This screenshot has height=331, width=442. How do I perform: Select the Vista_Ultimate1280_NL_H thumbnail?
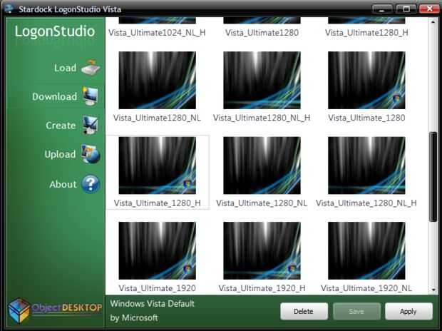(x=262, y=80)
